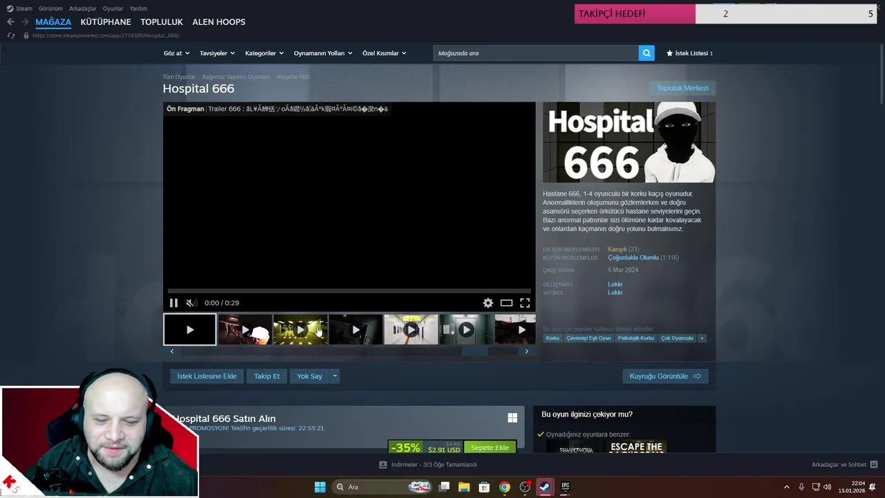Select the Çok Oyunculu tag
This screenshot has width=885, height=498.
click(x=677, y=338)
